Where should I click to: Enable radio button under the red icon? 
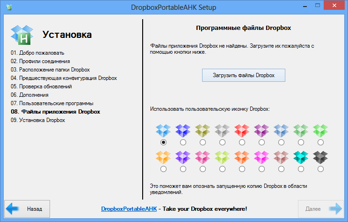point(242,143)
